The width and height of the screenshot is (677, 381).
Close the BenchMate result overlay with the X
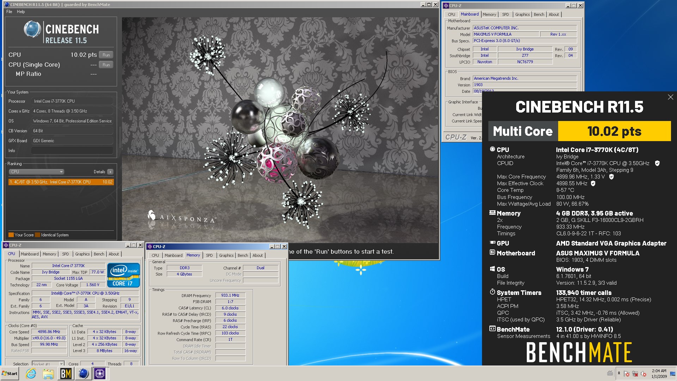[670, 97]
